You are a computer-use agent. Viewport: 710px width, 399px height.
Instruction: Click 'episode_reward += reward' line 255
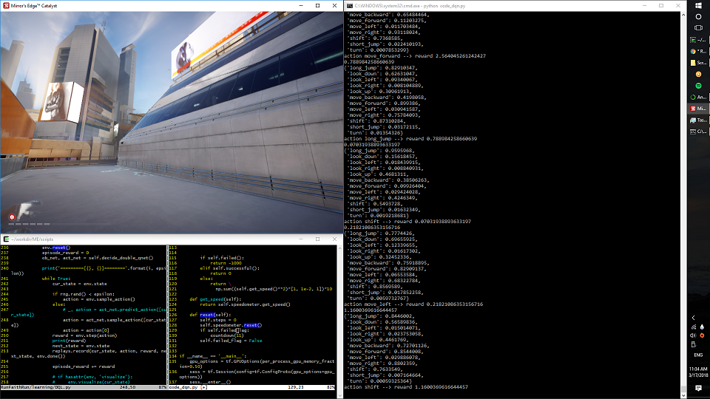click(x=84, y=366)
